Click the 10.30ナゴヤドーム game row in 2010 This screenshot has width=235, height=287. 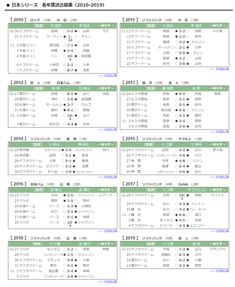click(63, 31)
